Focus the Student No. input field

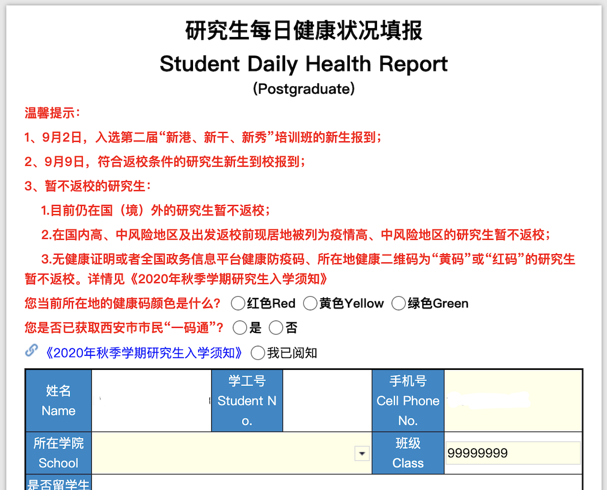tap(327, 401)
